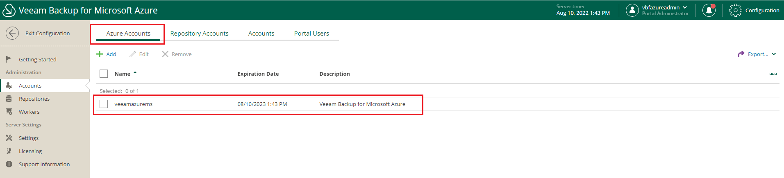Click the Export... button text

758,54
